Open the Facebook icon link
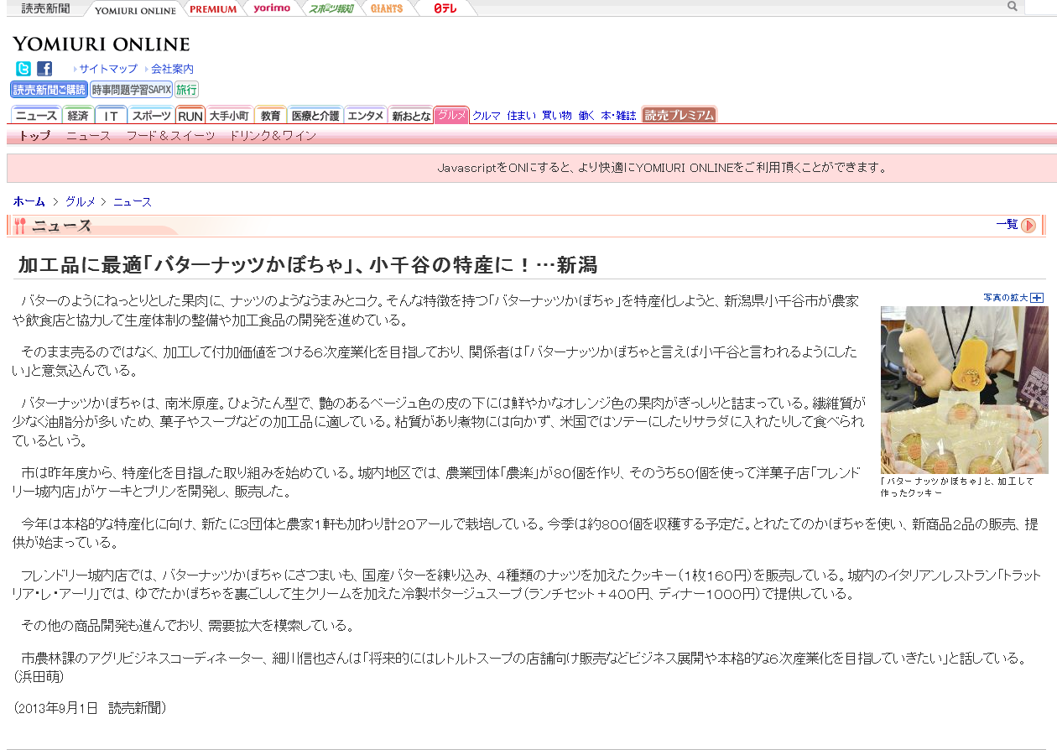This screenshot has height=750, width=1057. coord(44,69)
